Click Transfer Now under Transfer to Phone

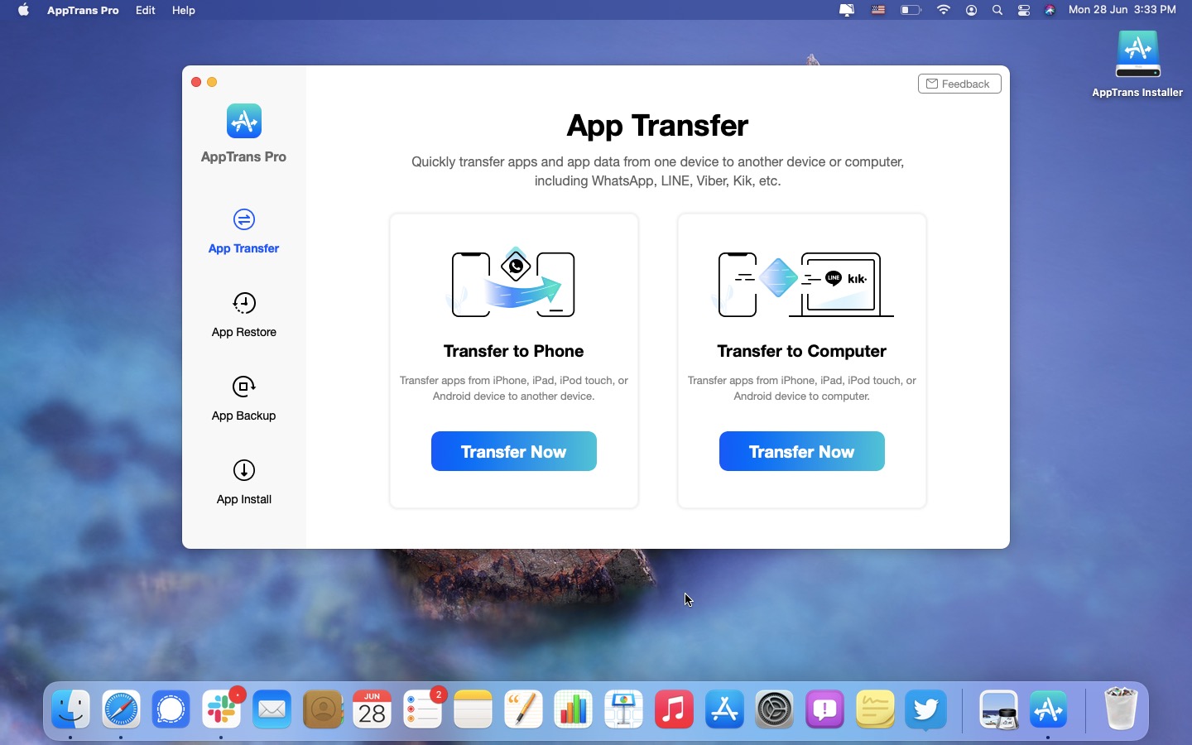[x=514, y=451]
